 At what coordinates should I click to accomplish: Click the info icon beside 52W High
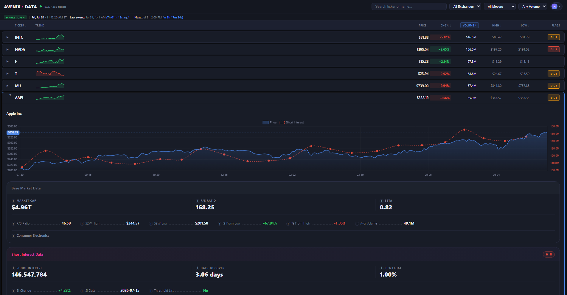pyautogui.click(x=82, y=224)
